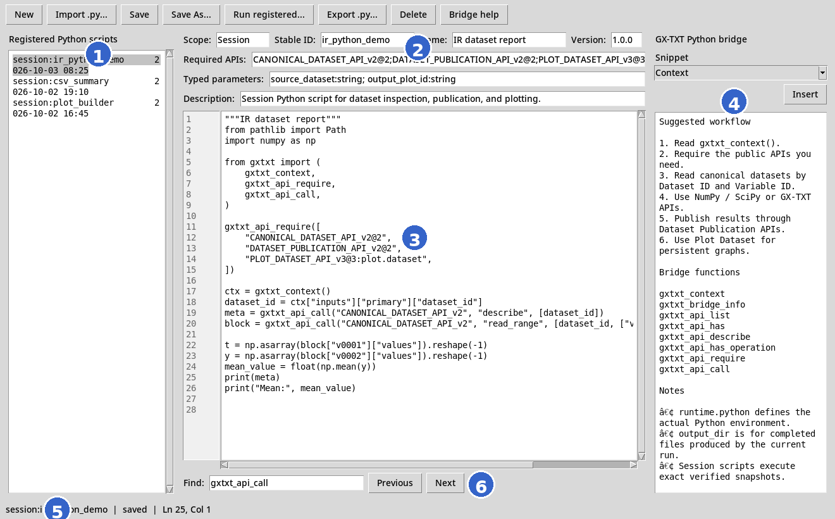The width and height of the screenshot is (835, 519).
Task: Click "gxtxt_bridge_info" in the bridge functions list
Action: [702, 304]
